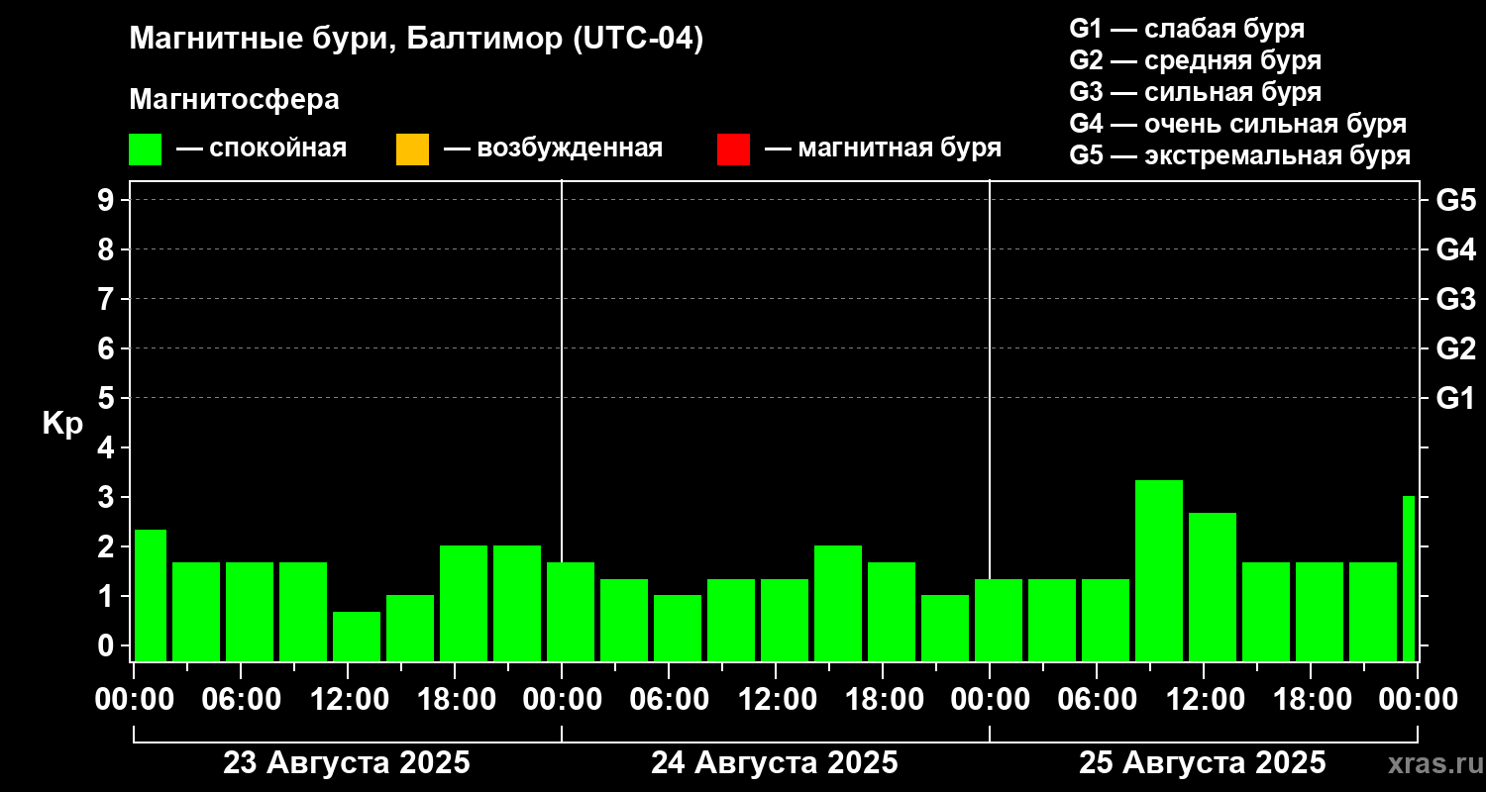Click the G4 label on the right axis
Viewport: 1486px width, 792px height.
(x=1455, y=249)
